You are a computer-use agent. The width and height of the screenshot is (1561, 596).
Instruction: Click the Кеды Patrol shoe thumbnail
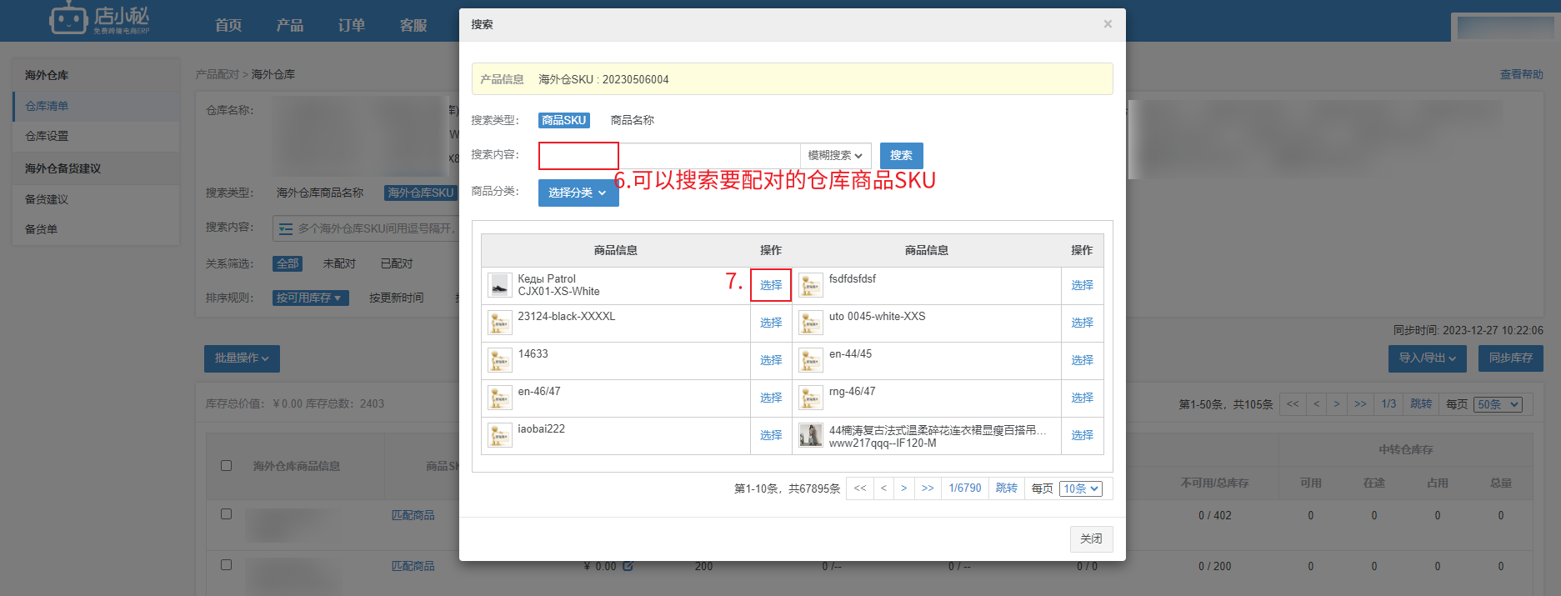(x=499, y=285)
